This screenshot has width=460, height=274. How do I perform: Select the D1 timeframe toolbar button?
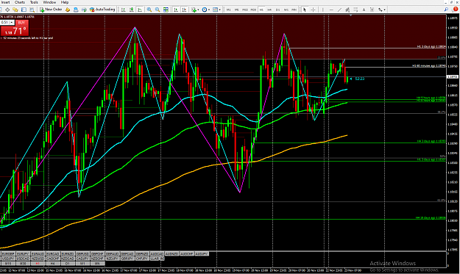(277, 10)
